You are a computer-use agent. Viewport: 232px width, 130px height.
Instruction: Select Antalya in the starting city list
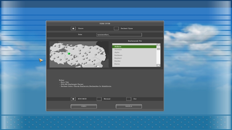click(x=134, y=50)
